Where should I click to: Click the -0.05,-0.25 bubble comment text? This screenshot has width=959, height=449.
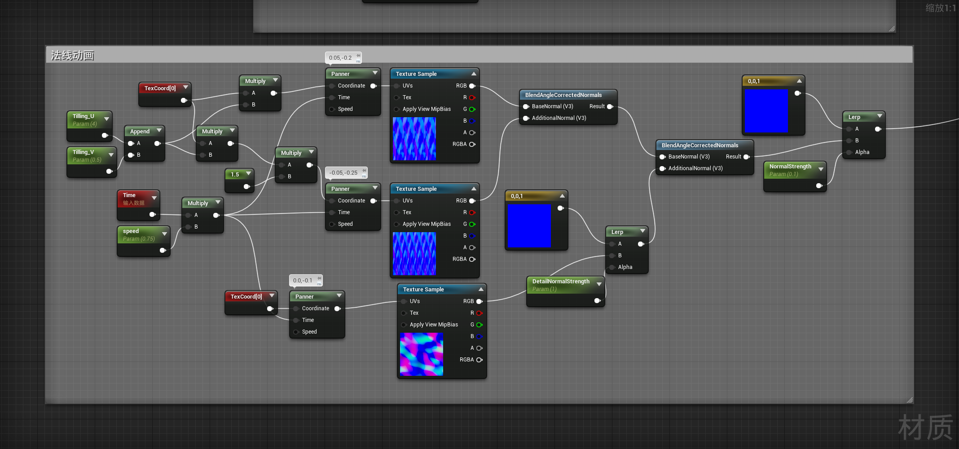pyautogui.click(x=343, y=173)
